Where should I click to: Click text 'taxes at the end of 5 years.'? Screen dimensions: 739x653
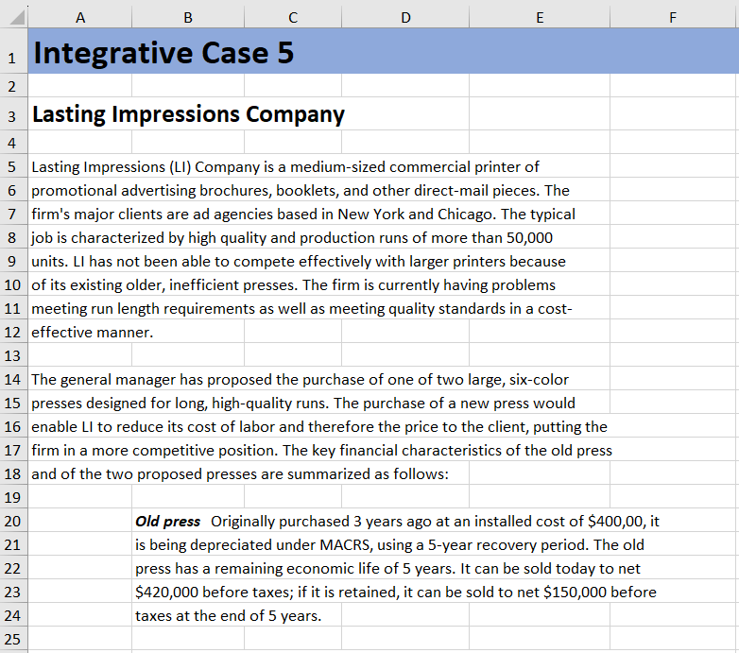coord(228,615)
